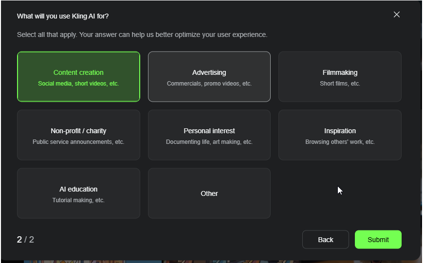Go back with the Back button
This screenshot has height=263, width=424.
point(325,239)
